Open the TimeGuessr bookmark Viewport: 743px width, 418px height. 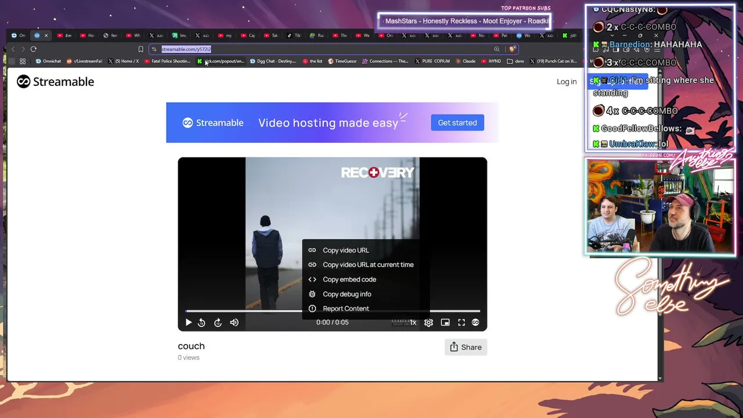342,61
